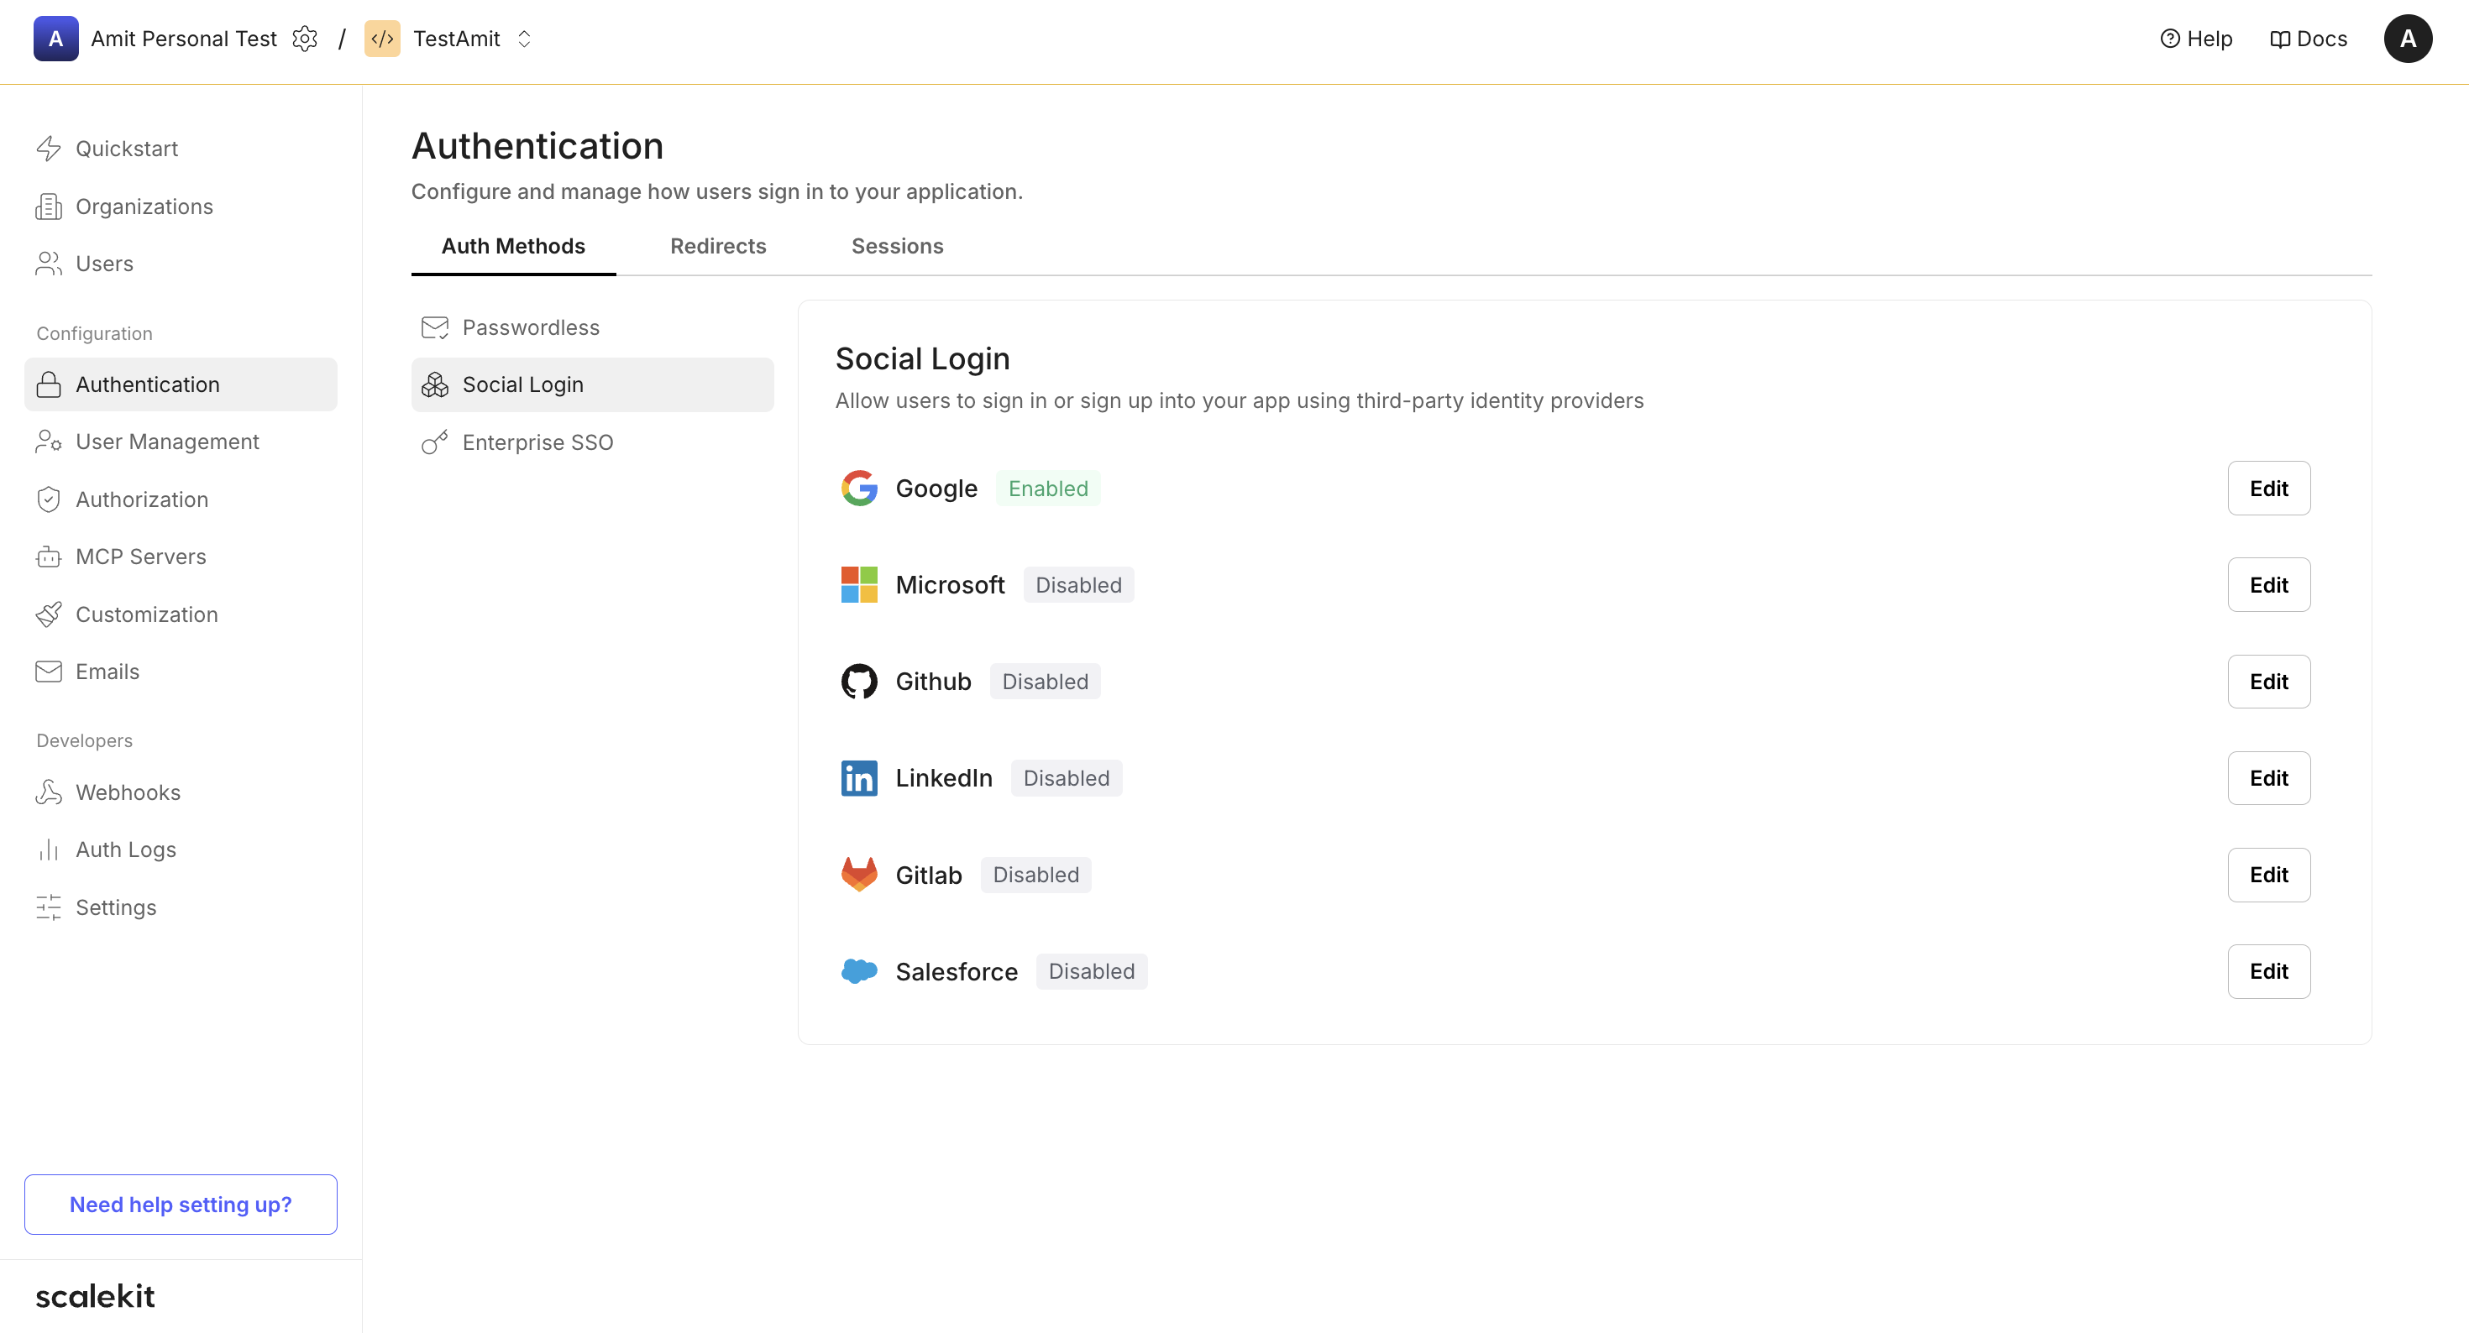This screenshot has width=2469, height=1333.
Task: Select Passwordless auth method
Action: (592, 327)
